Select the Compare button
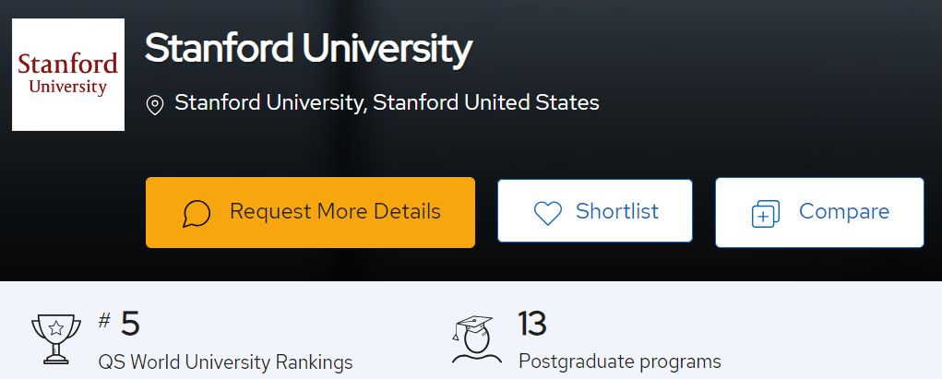This screenshot has height=379, width=942. point(819,212)
